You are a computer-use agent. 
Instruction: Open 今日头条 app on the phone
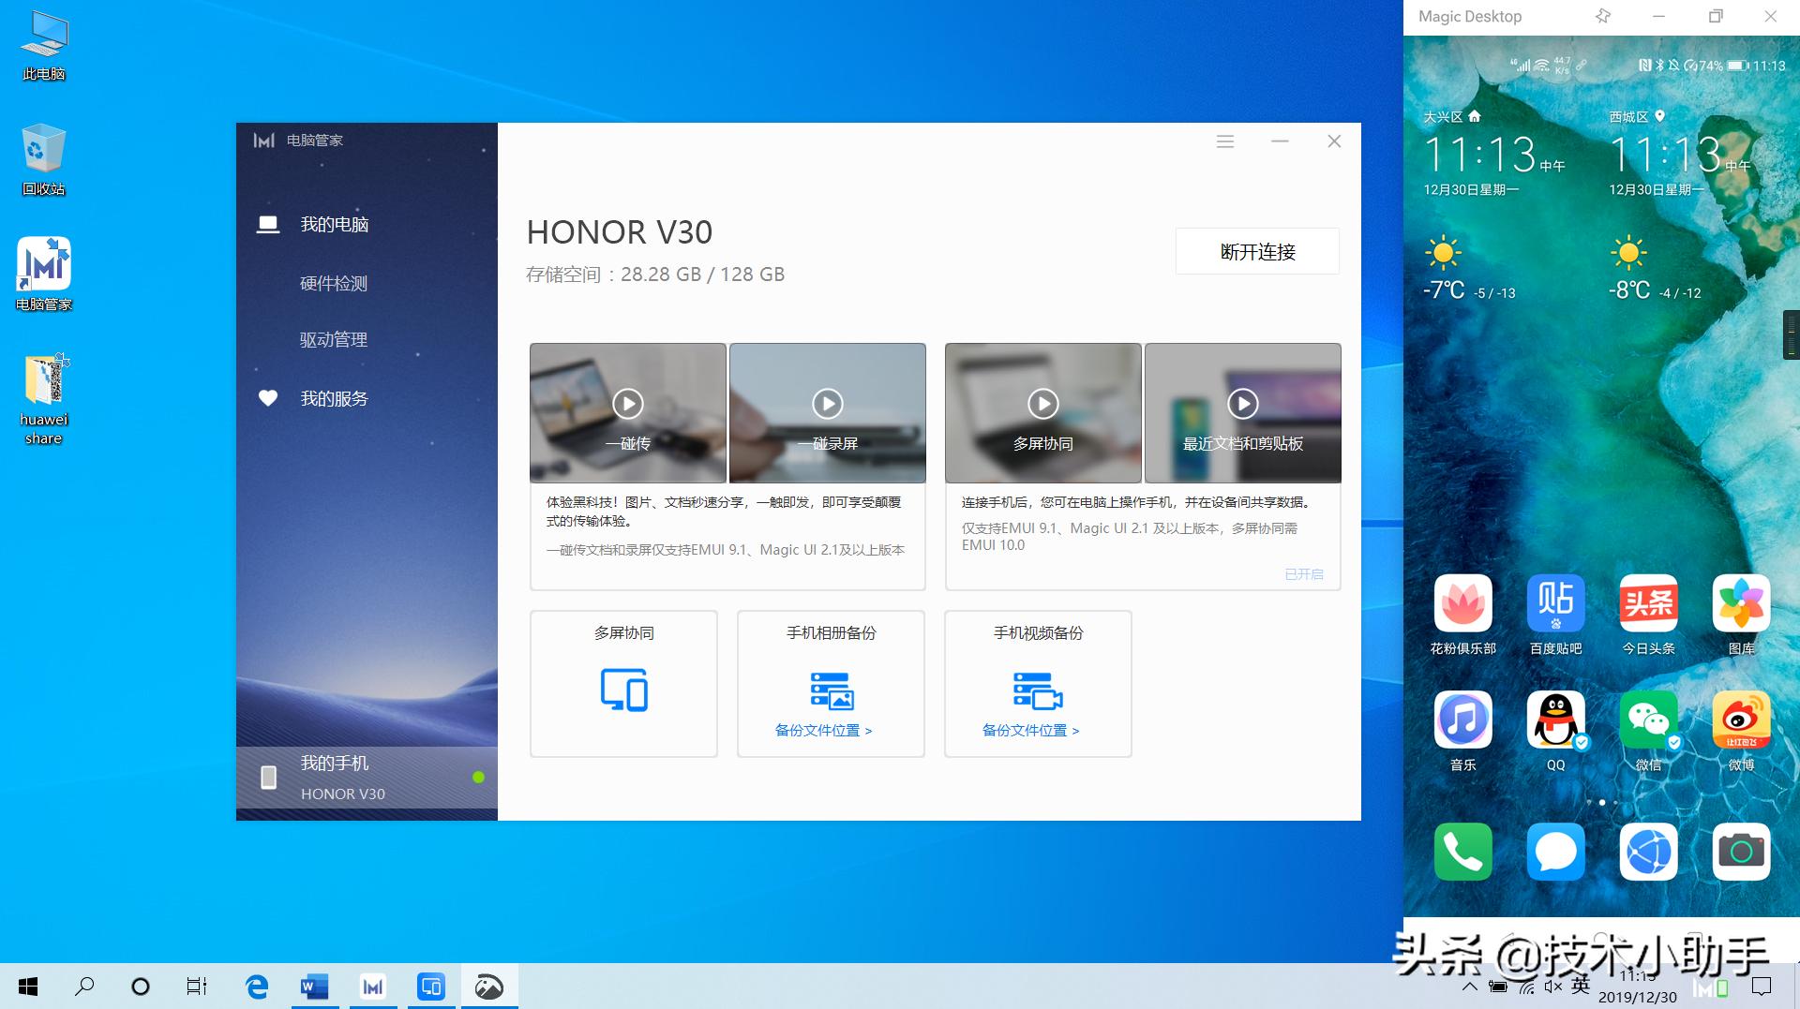click(1648, 603)
